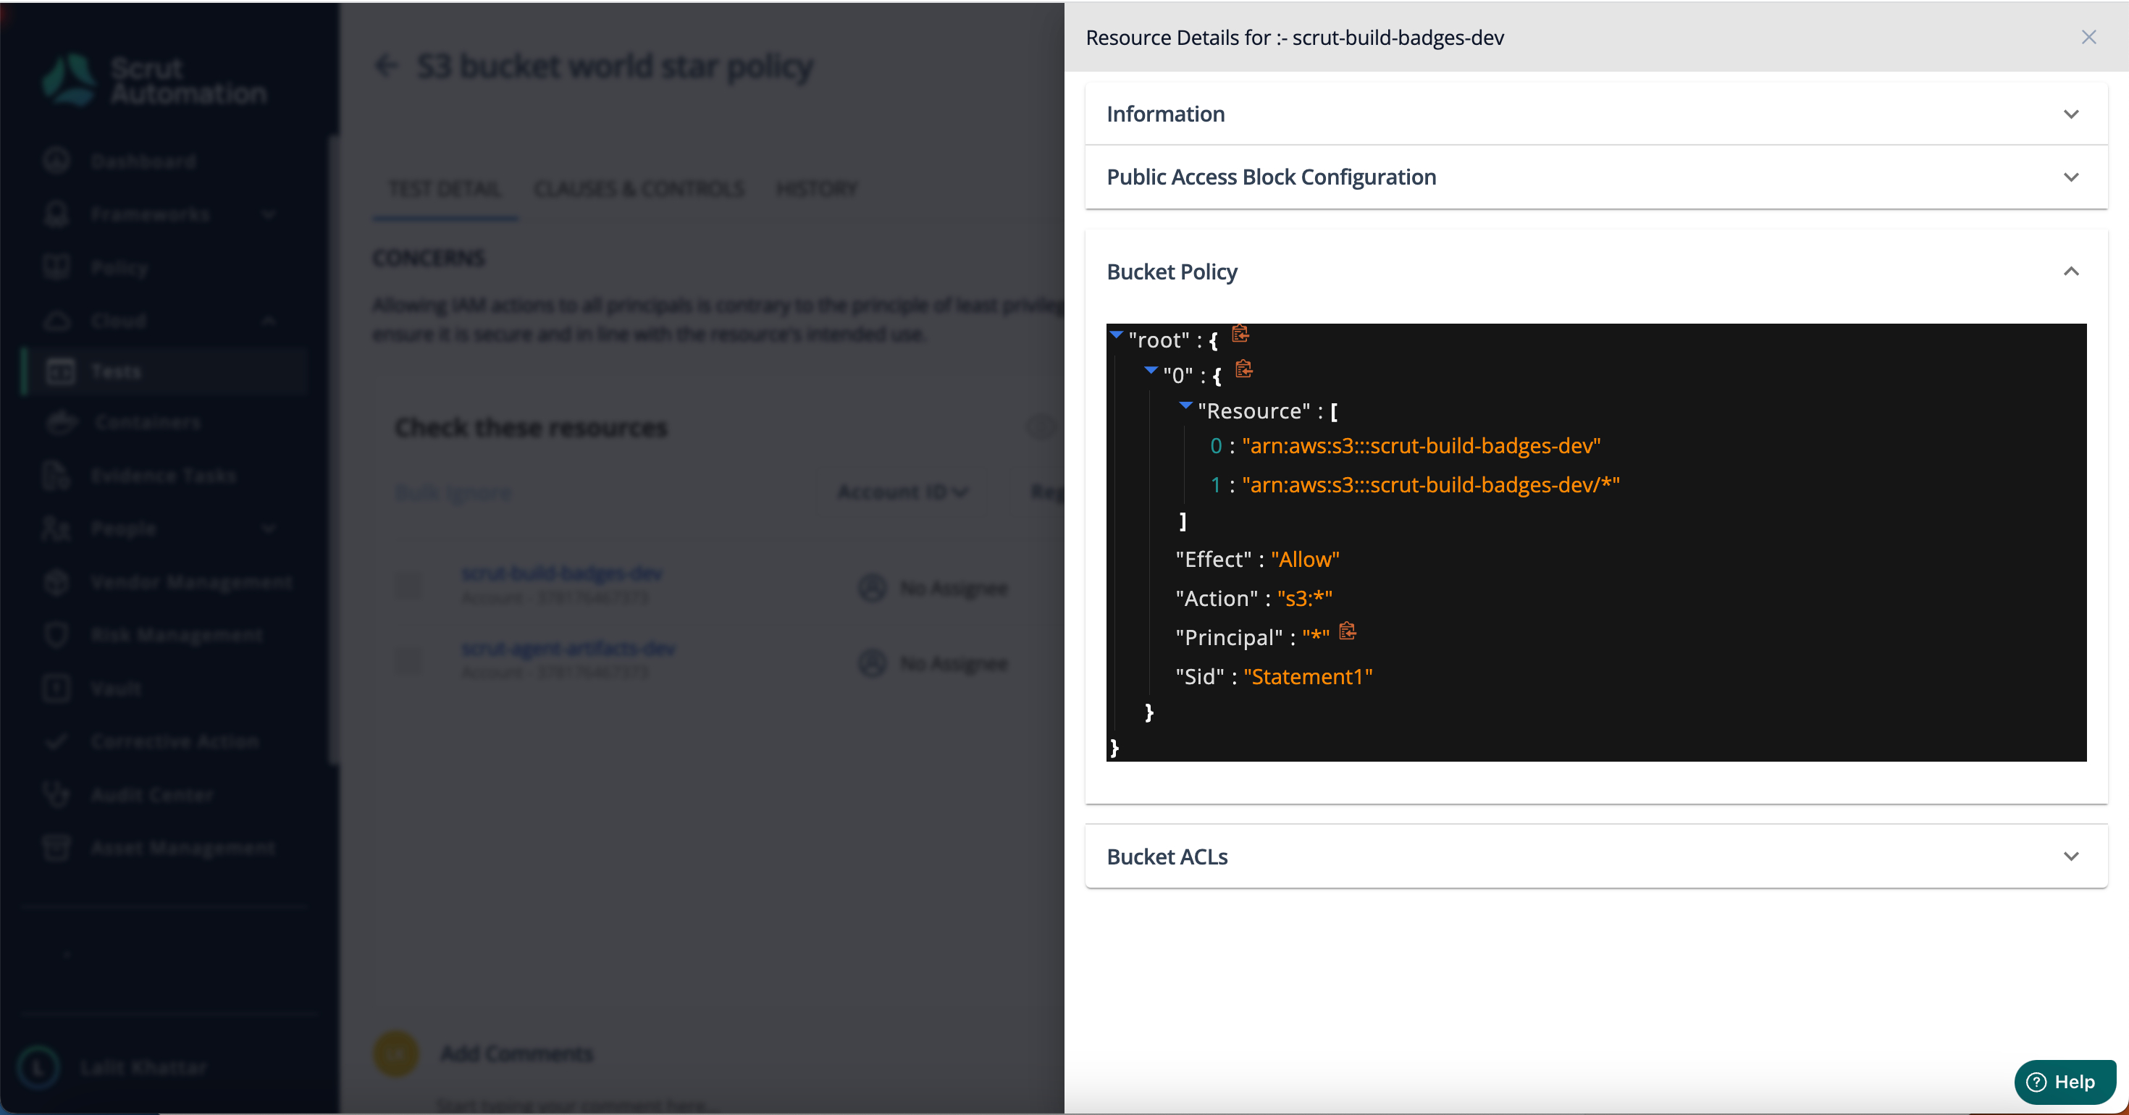Collapse the "root" JSON node
The image size is (2129, 1115).
click(x=1117, y=335)
